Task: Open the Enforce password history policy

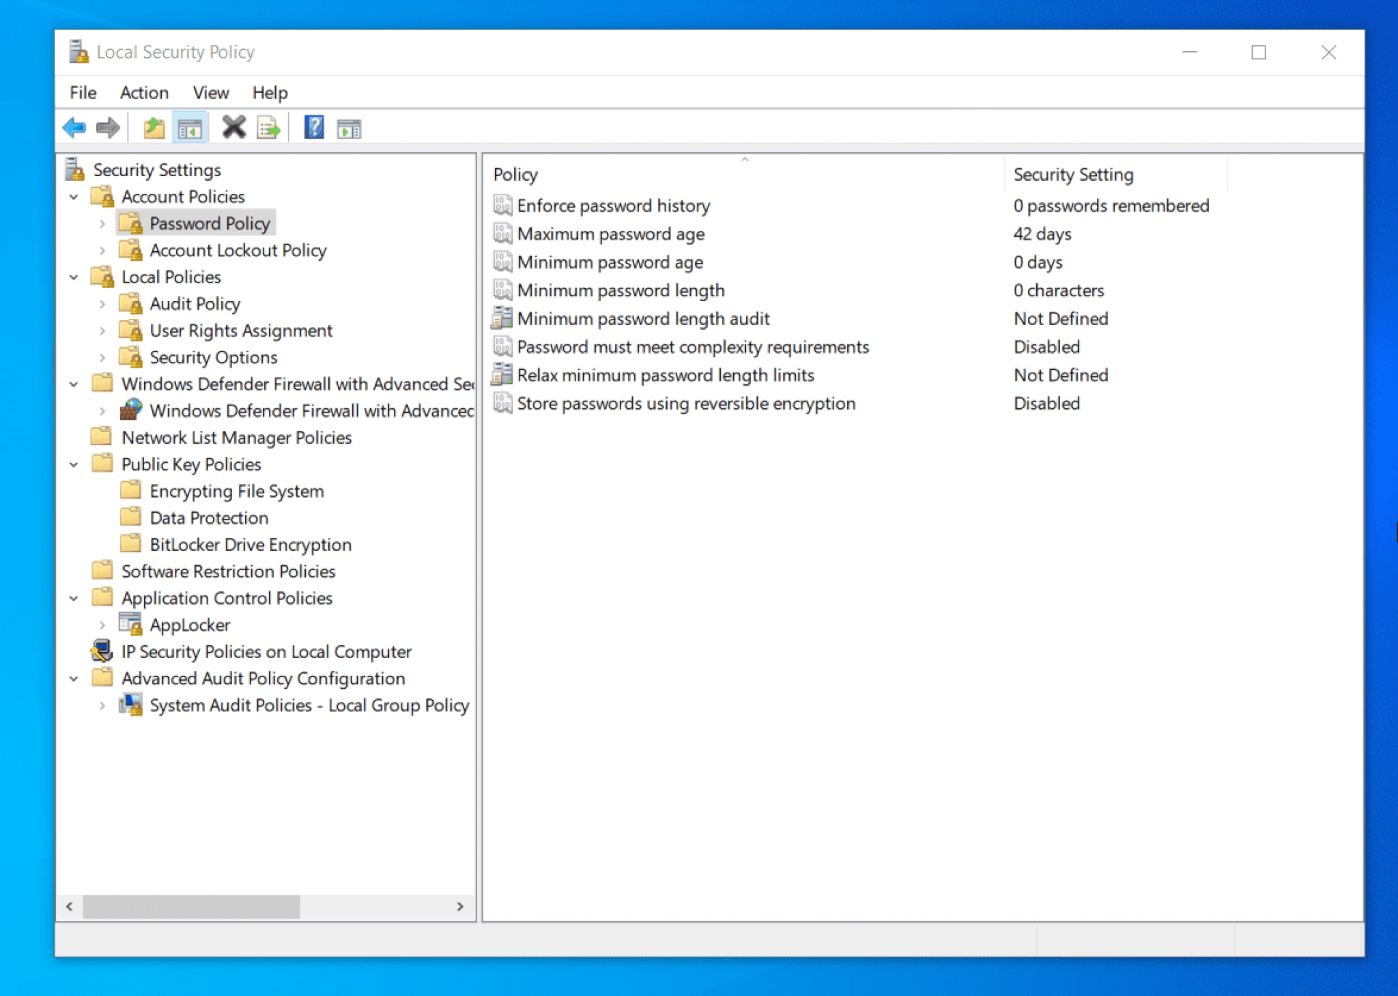Action: (612, 205)
